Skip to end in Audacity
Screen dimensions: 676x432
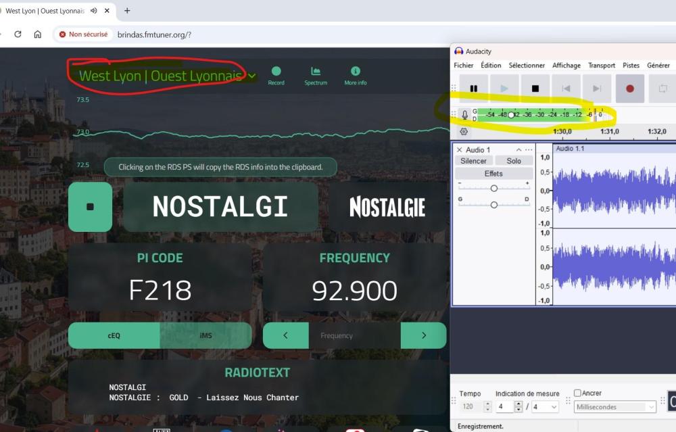[x=597, y=89]
